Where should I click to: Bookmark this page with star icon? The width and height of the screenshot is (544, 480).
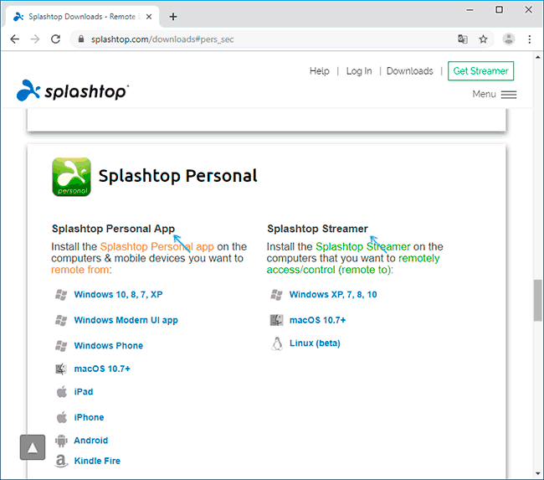point(483,39)
